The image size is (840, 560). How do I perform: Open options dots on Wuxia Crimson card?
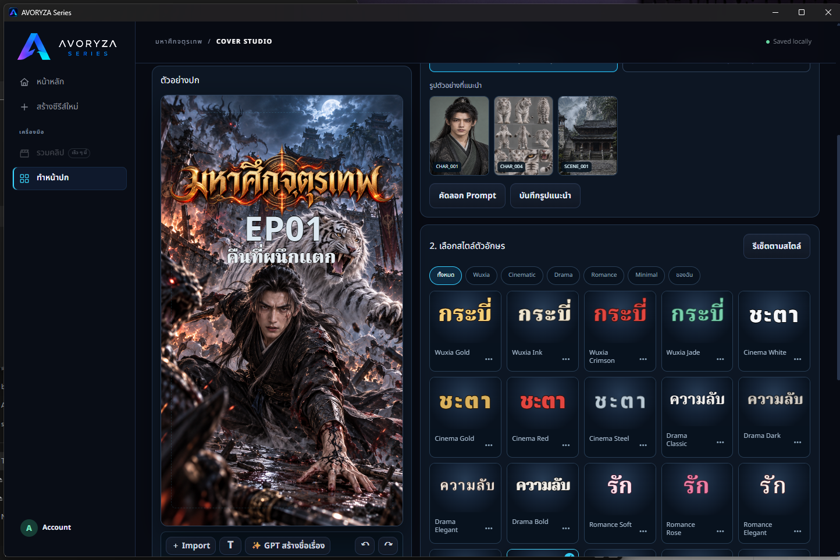point(643,359)
